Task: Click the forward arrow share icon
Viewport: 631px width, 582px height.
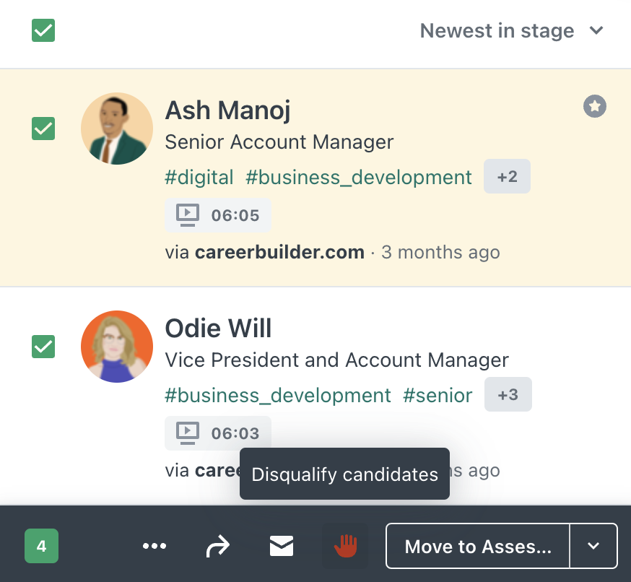Action: pyautogui.click(x=218, y=546)
